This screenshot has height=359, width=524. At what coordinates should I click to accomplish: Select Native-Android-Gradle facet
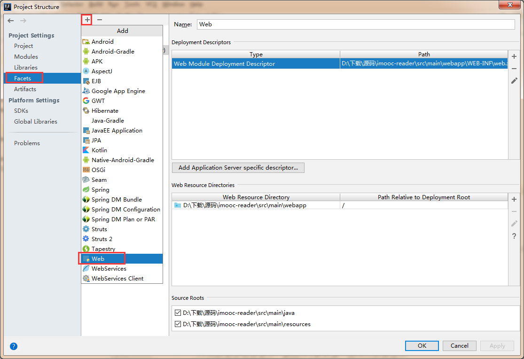pos(122,160)
